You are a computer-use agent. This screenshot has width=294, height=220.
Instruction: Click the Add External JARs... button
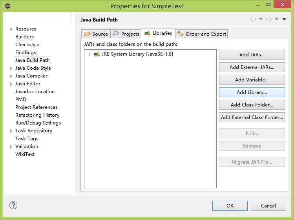pyautogui.click(x=252, y=67)
